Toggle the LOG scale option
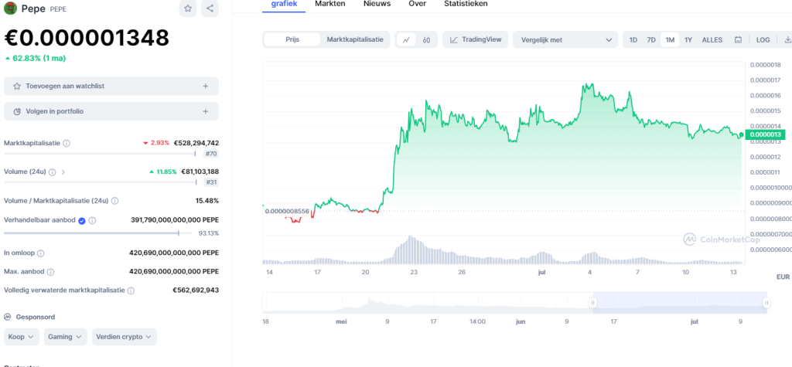Viewport: 792px width, 367px height. pyautogui.click(x=763, y=40)
